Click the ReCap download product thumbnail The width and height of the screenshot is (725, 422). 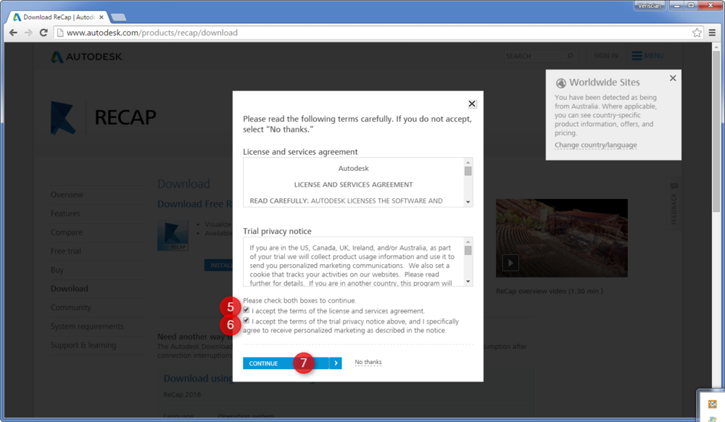point(173,235)
